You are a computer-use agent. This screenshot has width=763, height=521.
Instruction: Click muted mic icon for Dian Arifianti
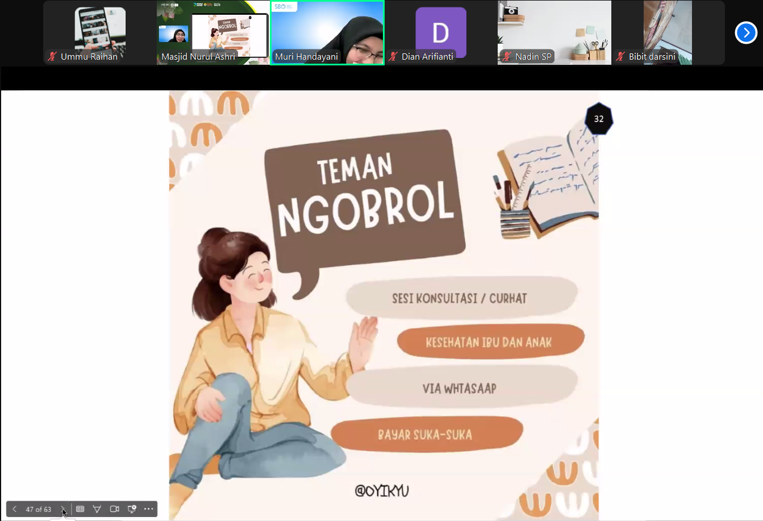coord(393,57)
